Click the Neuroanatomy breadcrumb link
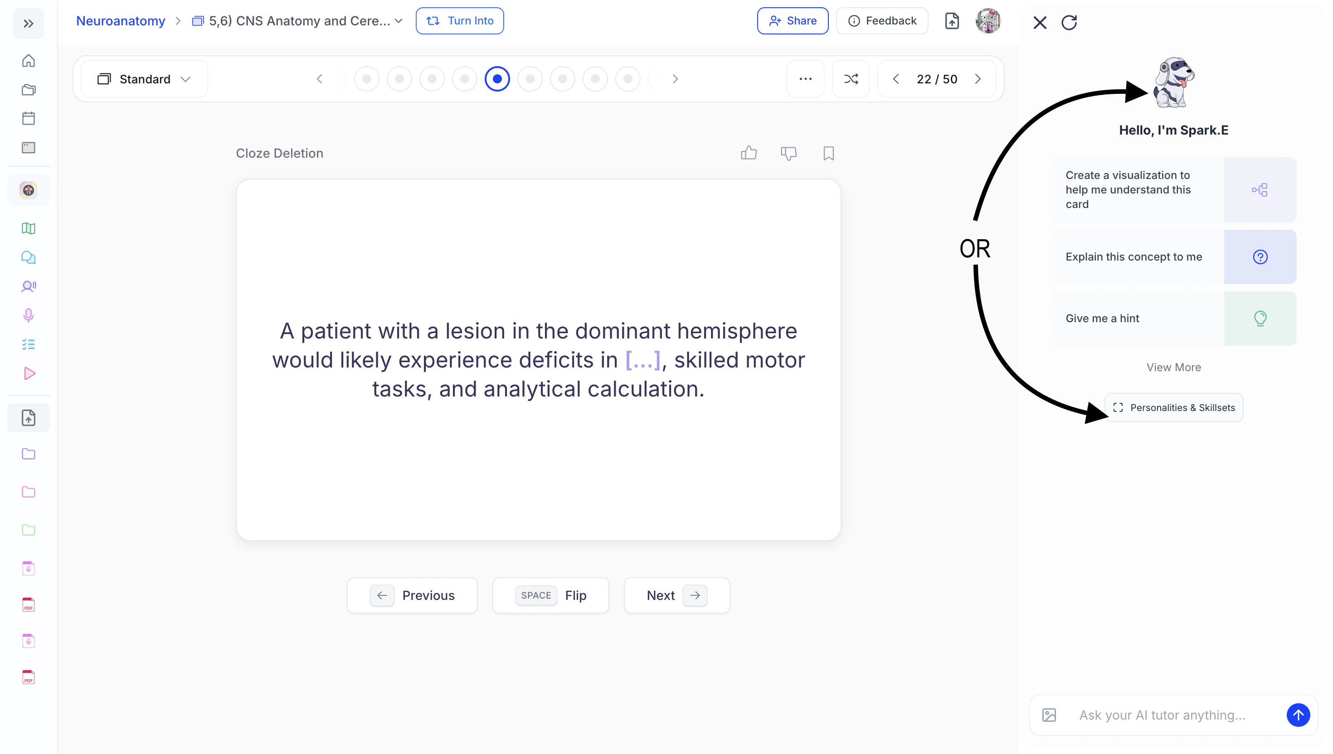The image size is (1333, 754). [120, 21]
